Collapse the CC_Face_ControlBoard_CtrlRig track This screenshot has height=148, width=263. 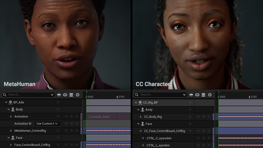(x=140, y=131)
